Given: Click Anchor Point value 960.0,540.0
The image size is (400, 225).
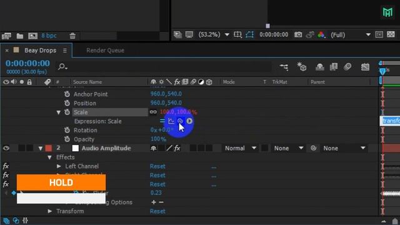Looking at the screenshot, I should point(166,94).
